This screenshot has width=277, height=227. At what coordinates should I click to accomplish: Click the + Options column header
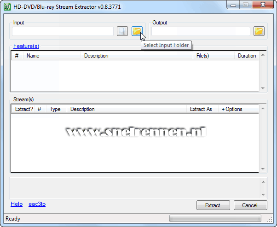click(x=238, y=109)
